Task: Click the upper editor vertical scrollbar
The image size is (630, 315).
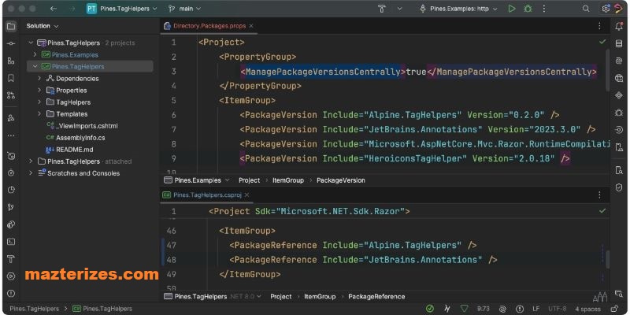Action: coord(608,69)
